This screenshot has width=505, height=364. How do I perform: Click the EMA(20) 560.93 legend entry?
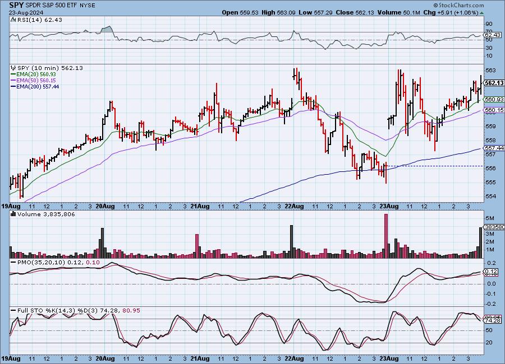point(33,74)
